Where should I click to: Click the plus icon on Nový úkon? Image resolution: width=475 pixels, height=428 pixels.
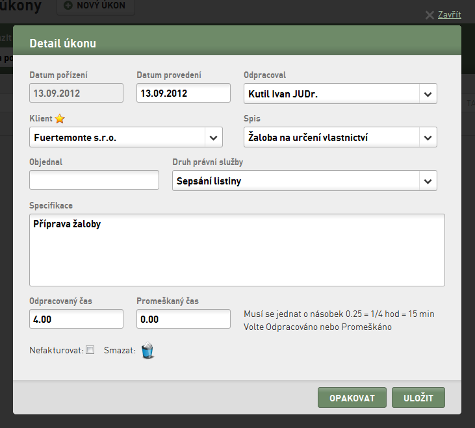pyautogui.click(x=68, y=5)
